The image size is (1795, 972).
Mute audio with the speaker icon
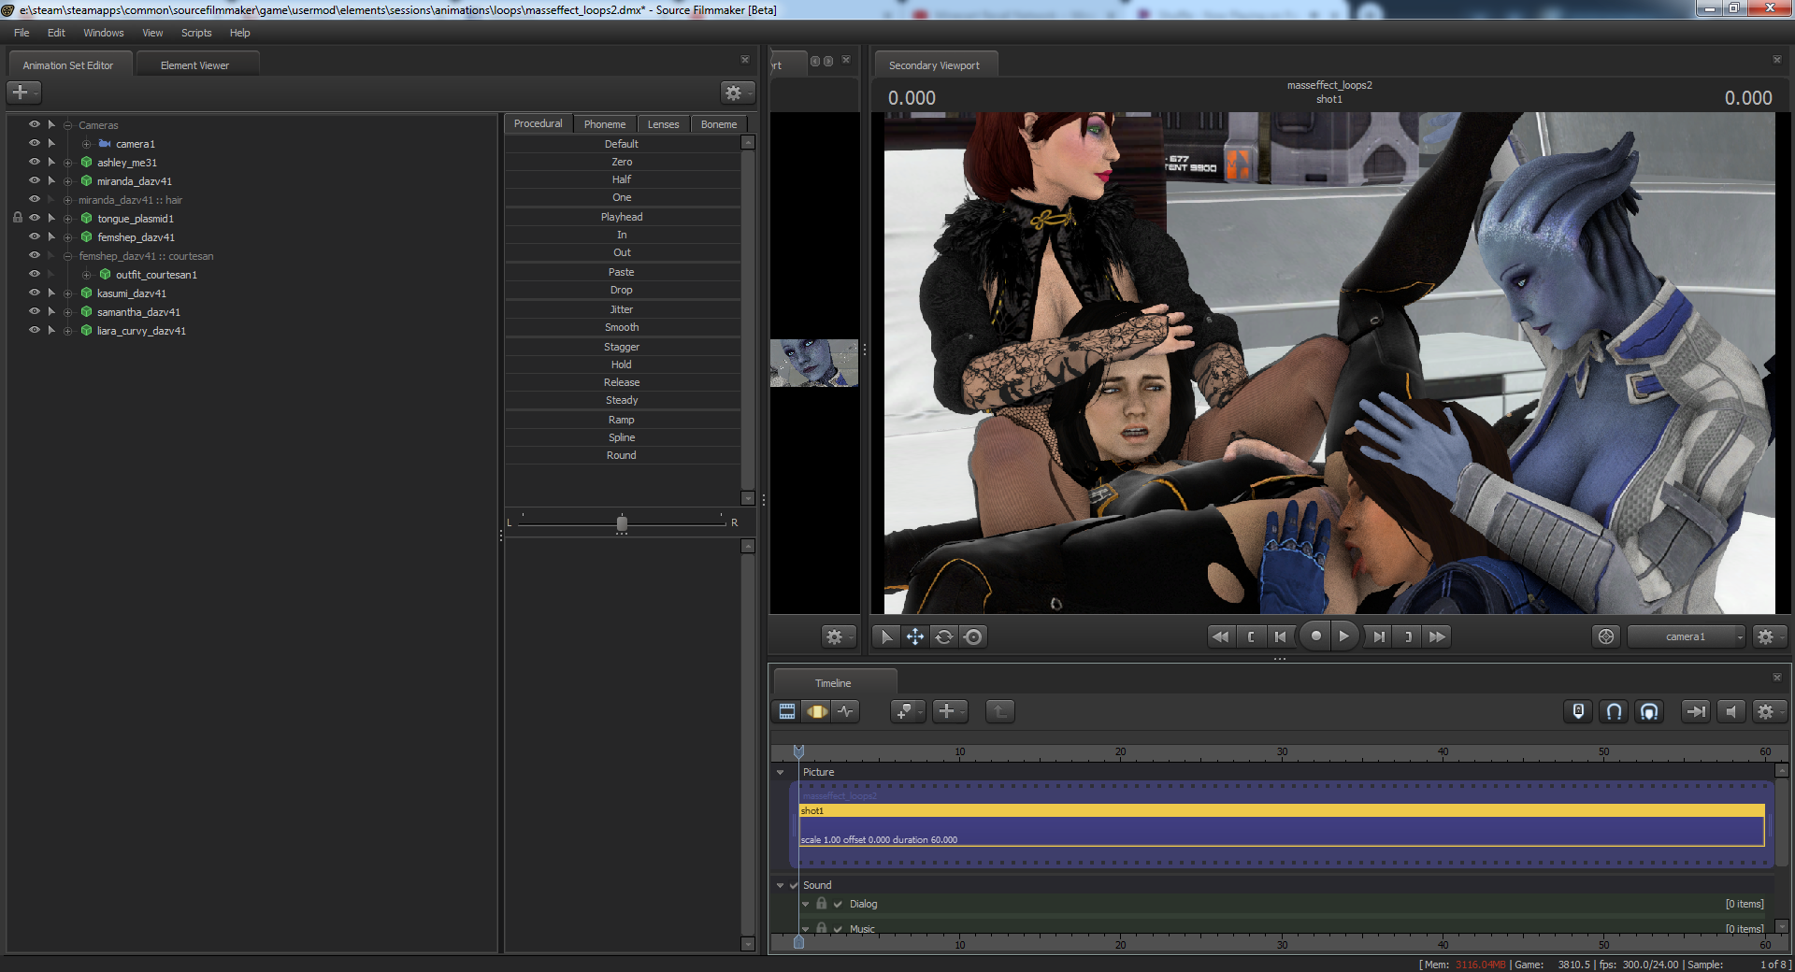click(x=1730, y=711)
